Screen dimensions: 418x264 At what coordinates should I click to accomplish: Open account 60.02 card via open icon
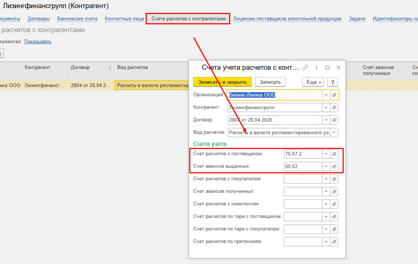click(x=334, y=166)
